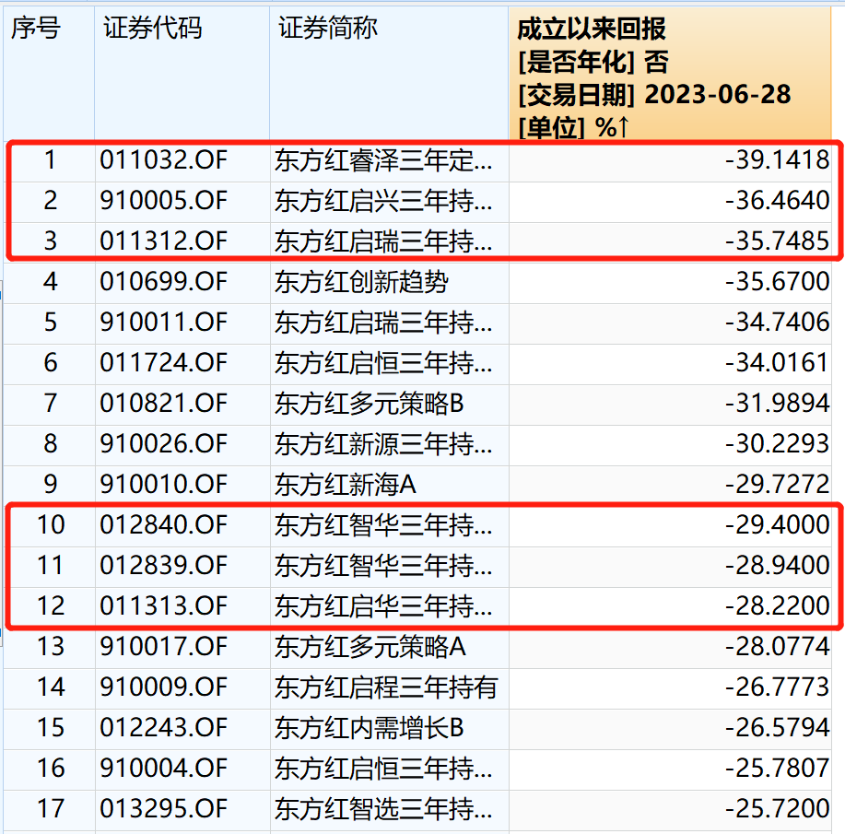Select security code 012243.OF

(x=164, y=728)
